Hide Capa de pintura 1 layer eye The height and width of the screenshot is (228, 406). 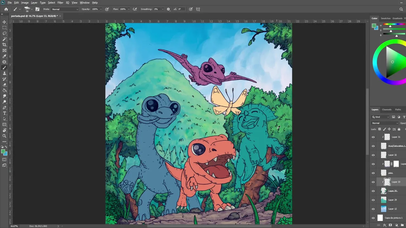(373, 218)
